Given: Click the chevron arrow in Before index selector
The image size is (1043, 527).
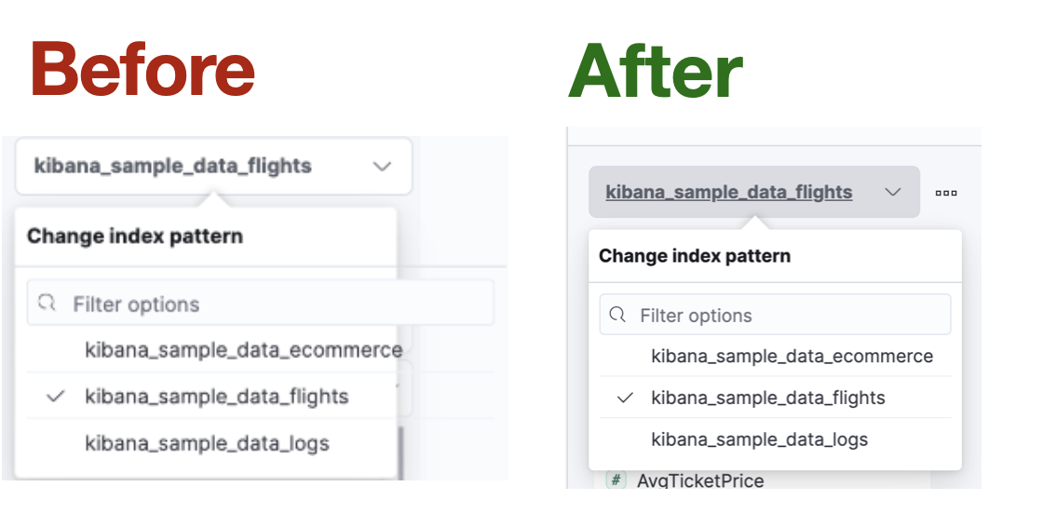Looking at the screenshot, I should pos(382,167).
